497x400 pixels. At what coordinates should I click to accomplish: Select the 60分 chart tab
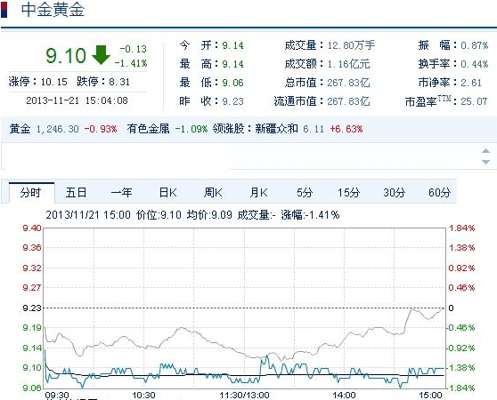[x=439, y=192]
